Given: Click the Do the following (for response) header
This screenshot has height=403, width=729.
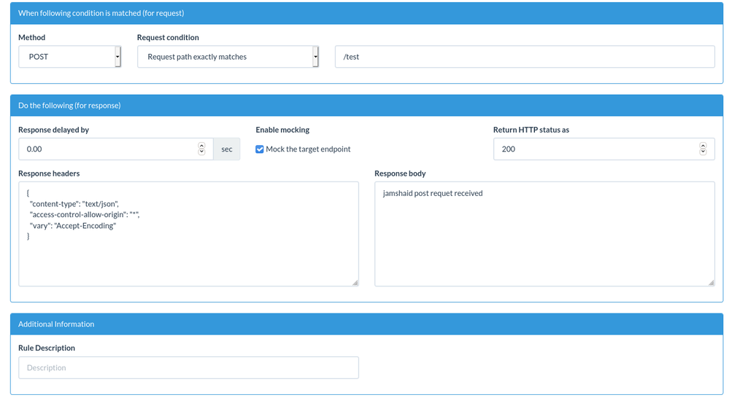Looking at the screenshot, I should (x=367, y=106).
